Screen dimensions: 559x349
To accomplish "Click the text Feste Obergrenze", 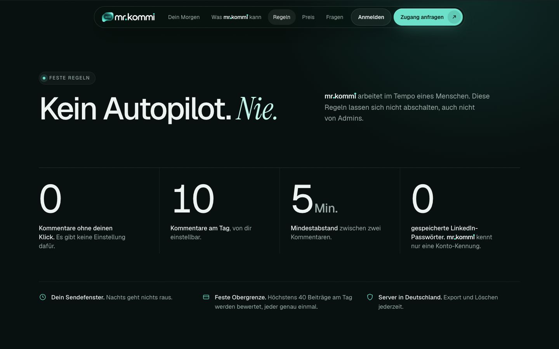I will [240, 297].
